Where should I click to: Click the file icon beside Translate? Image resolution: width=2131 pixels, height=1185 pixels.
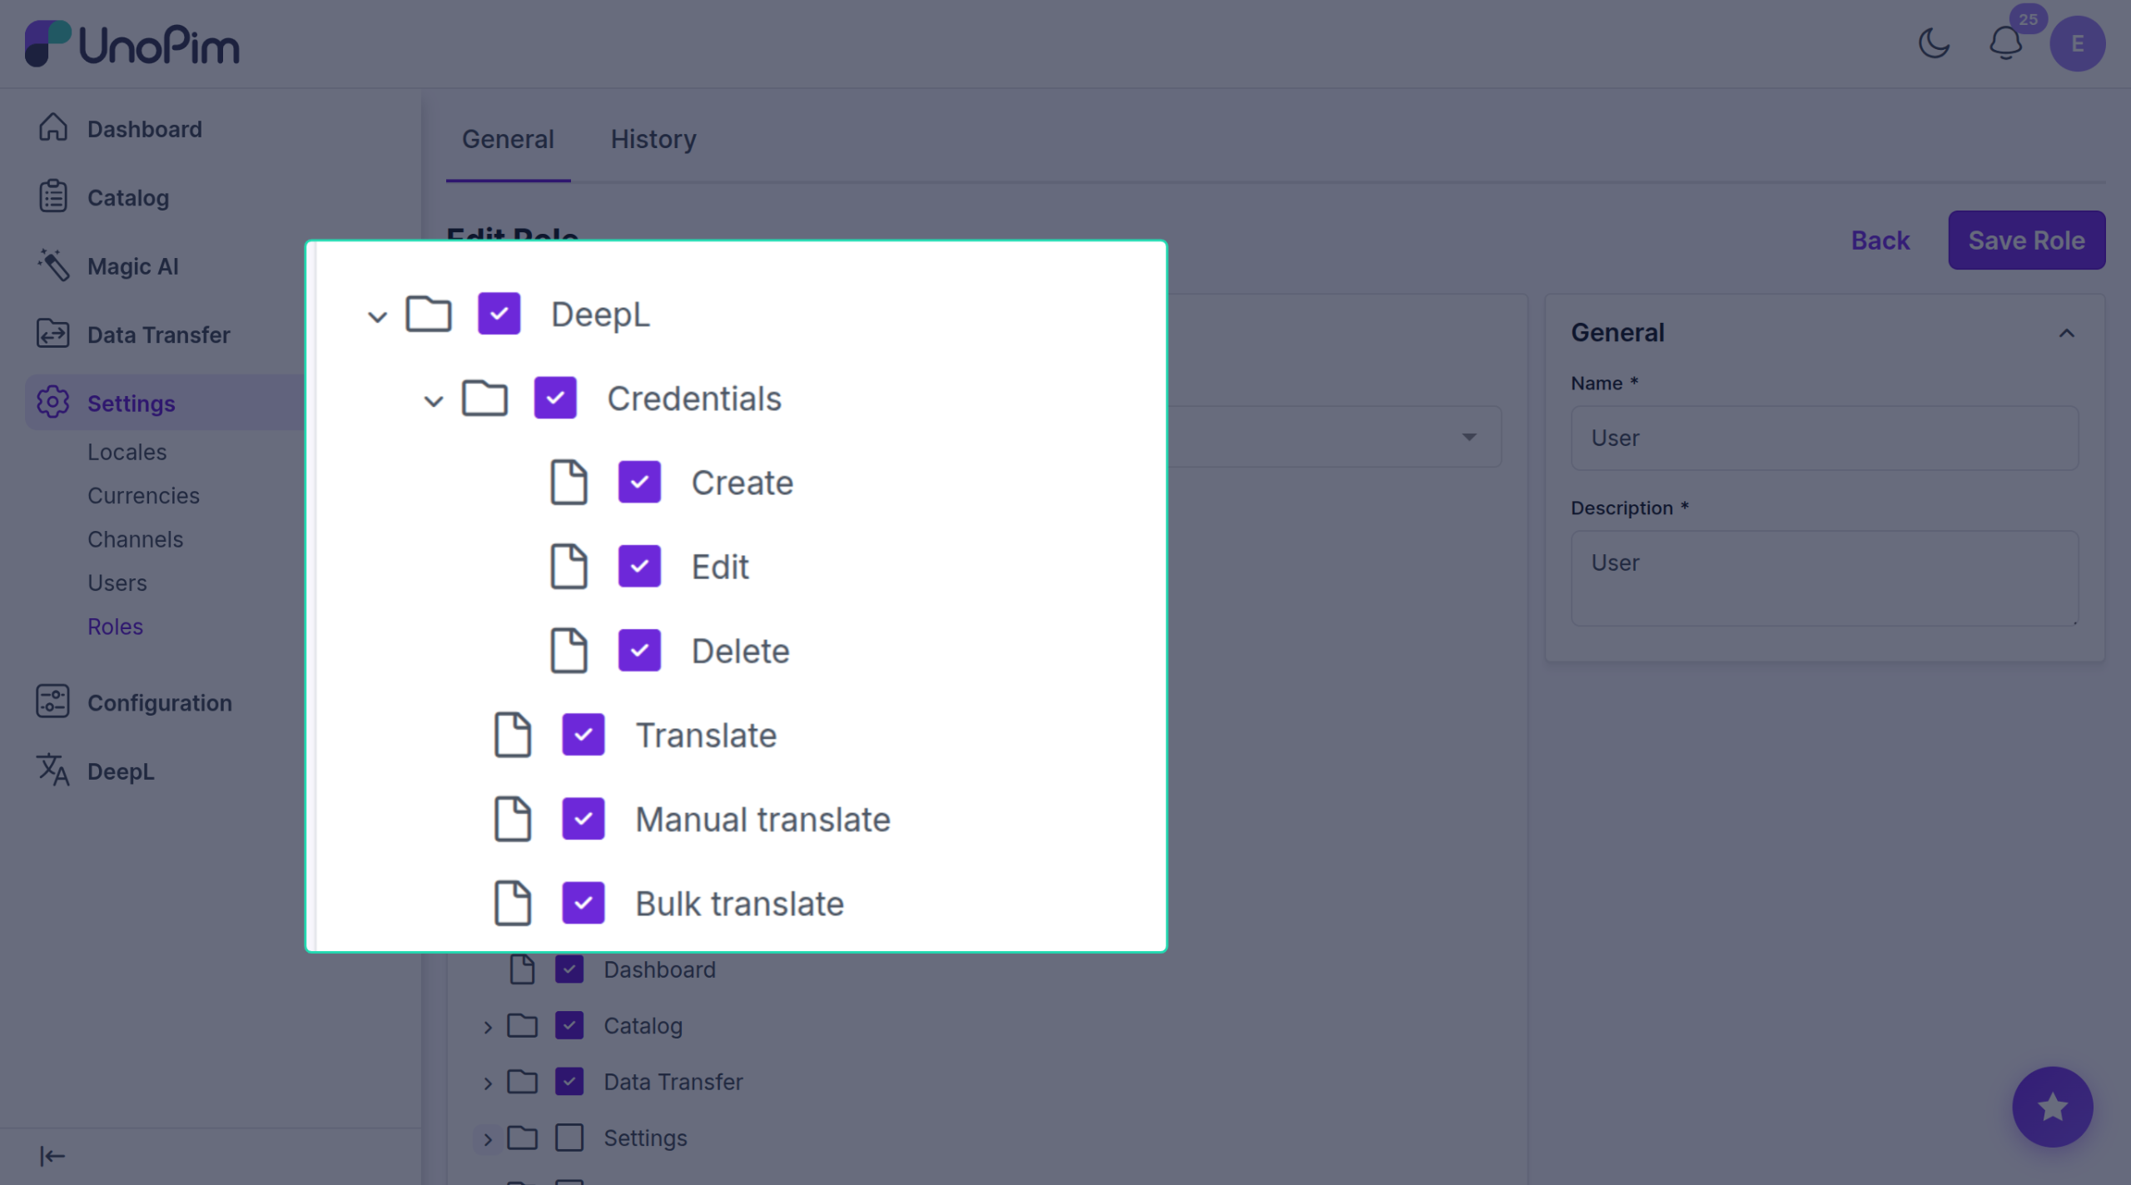[x=513, y=734]
